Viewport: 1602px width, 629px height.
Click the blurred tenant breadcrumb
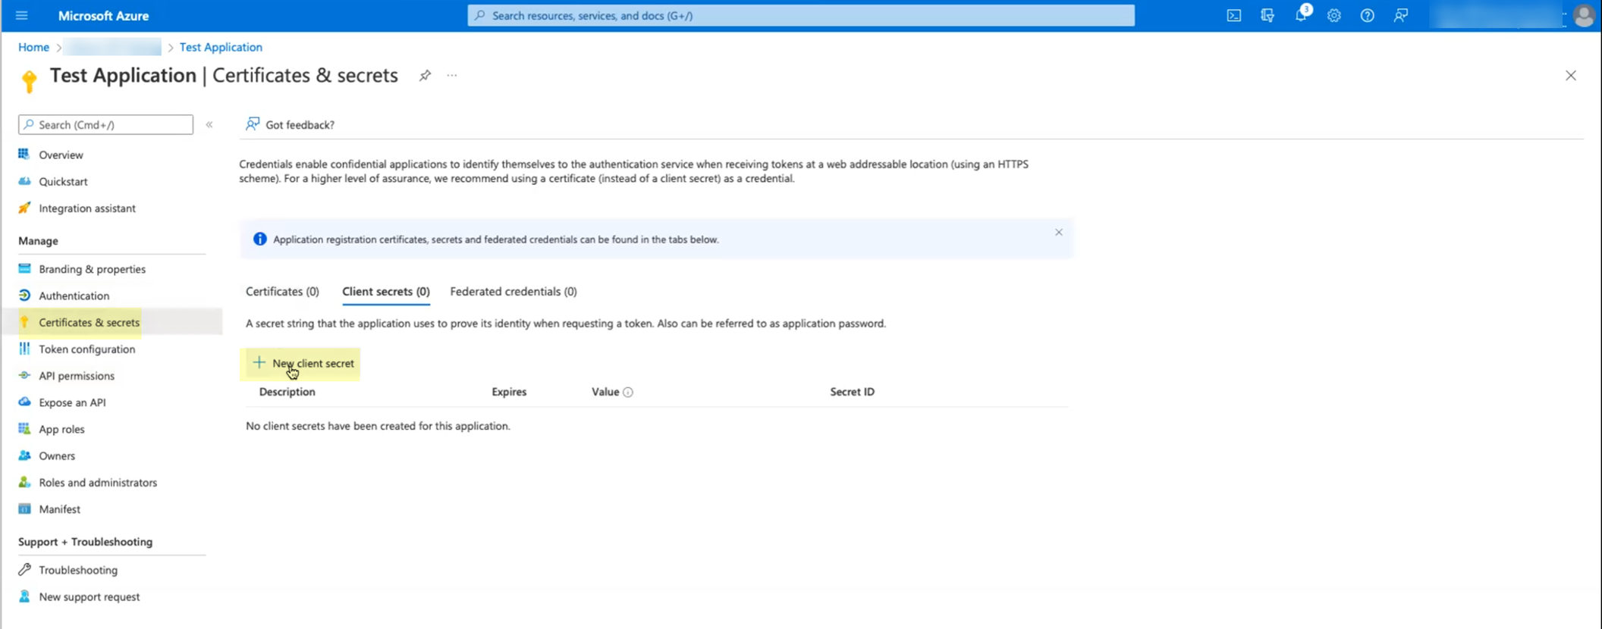(112, 47)
